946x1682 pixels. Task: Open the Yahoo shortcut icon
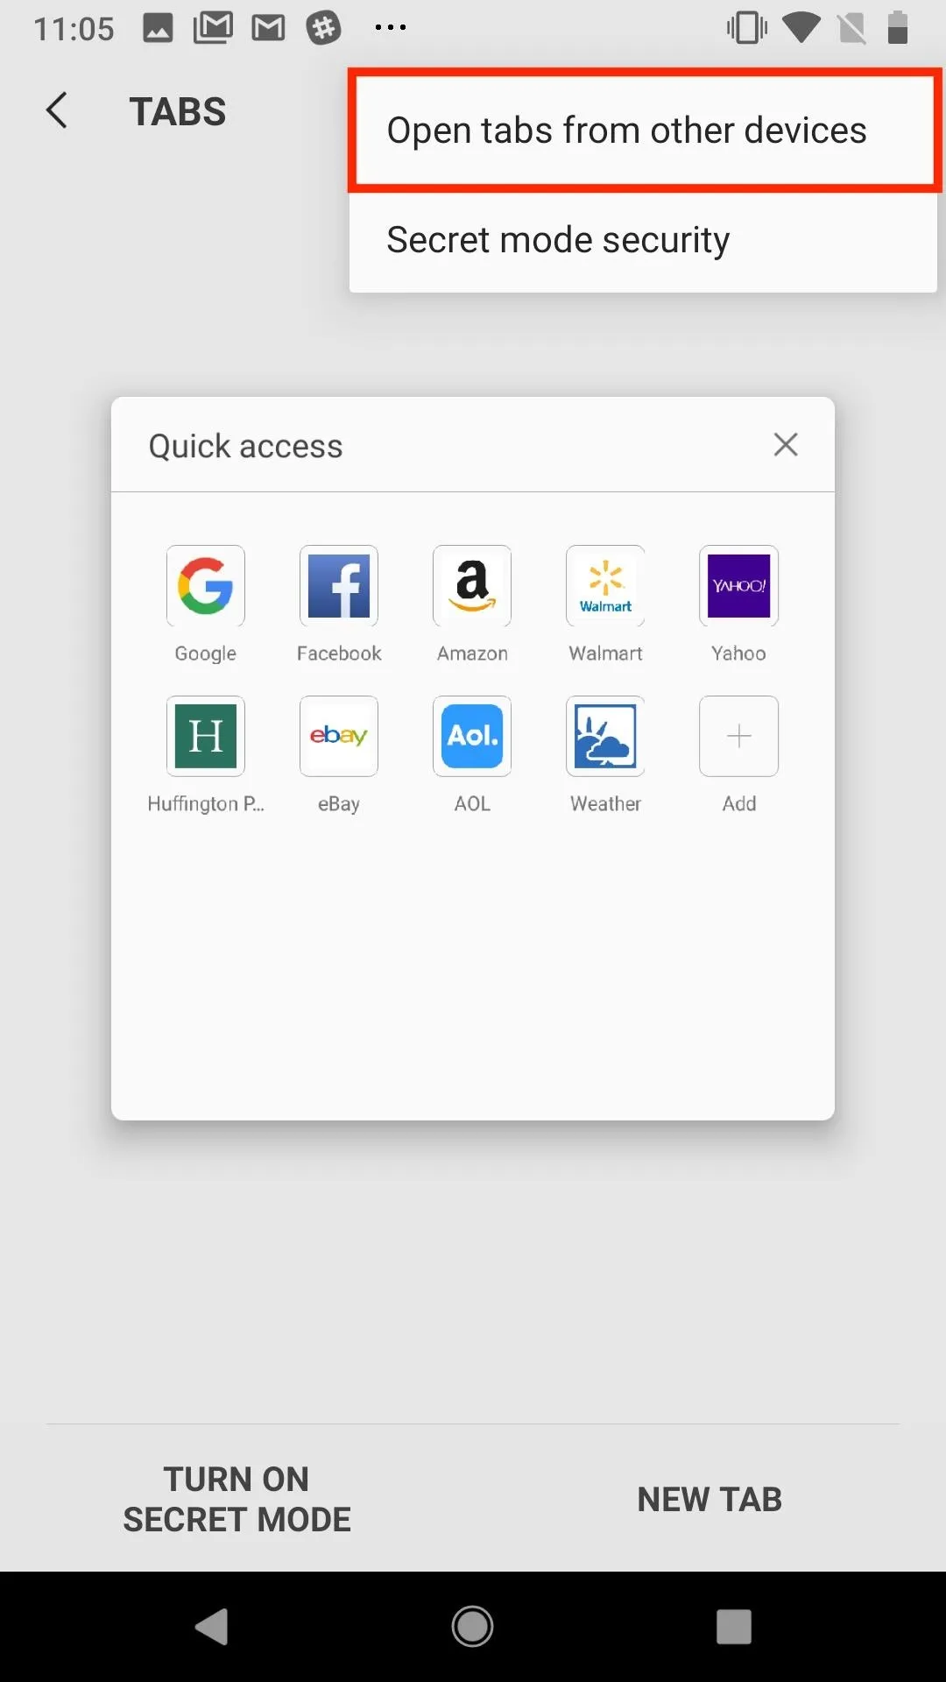click(738, 585)
